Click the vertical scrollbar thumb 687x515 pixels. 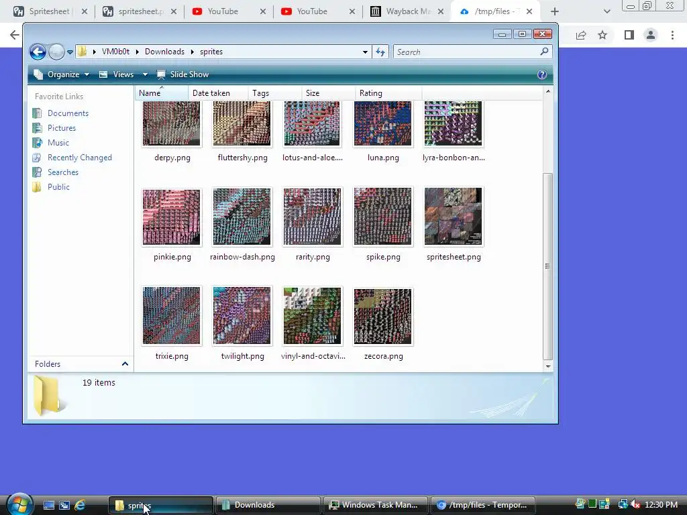(x=547, y=266)
